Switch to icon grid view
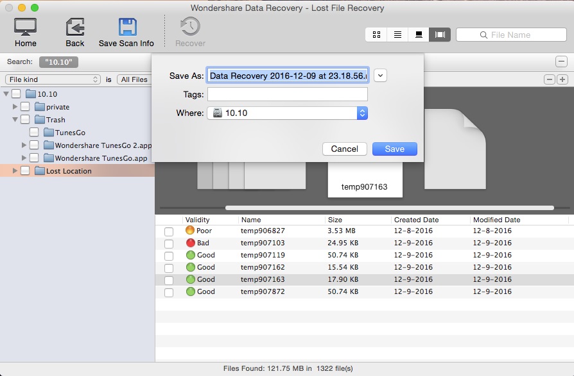 point(376,35)
